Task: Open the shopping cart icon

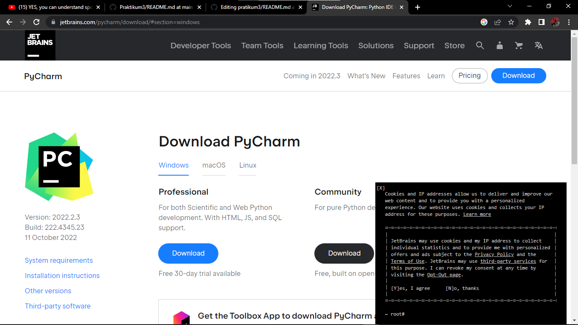Action: (519, 45)
